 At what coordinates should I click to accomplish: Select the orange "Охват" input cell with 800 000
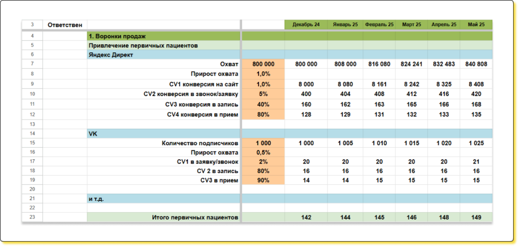263,64
